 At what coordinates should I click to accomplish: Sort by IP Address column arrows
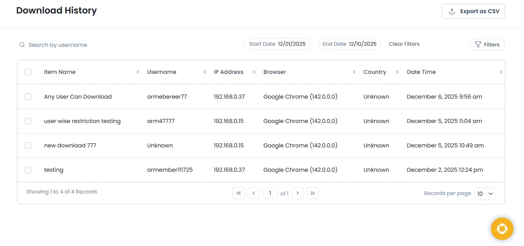(x=254, y=72)
